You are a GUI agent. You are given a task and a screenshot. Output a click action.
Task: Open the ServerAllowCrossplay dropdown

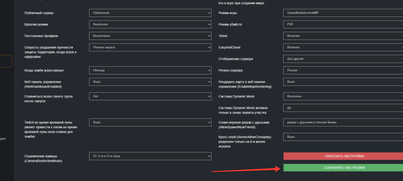click(343, 137)
